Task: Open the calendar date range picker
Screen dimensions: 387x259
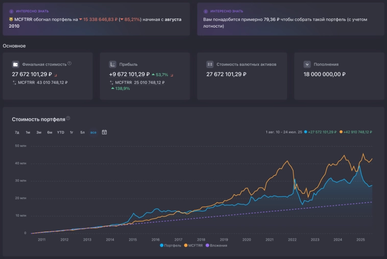Action: (104, 132)
